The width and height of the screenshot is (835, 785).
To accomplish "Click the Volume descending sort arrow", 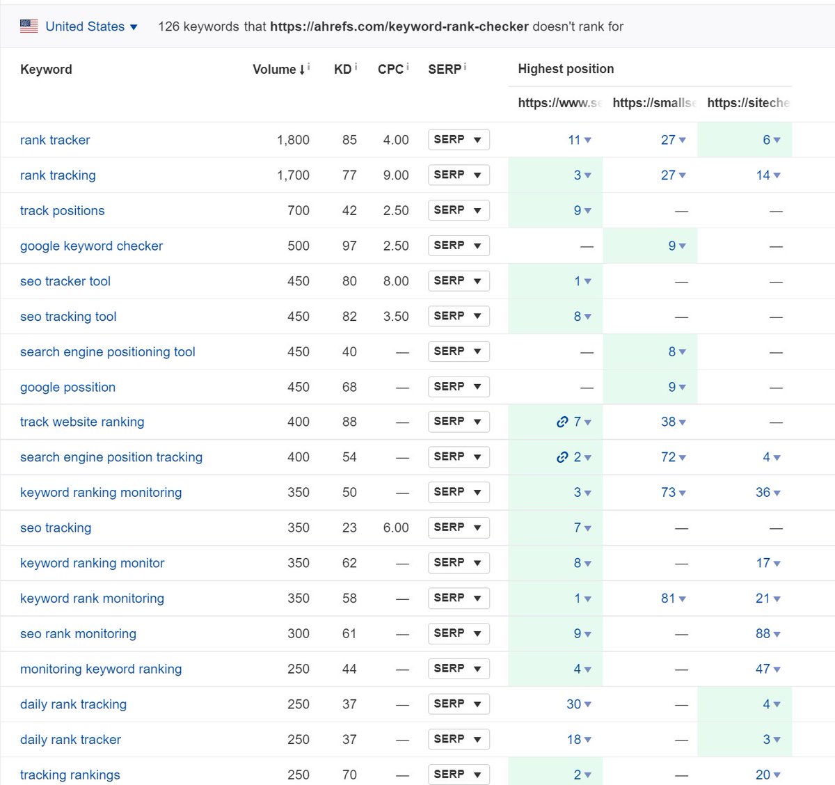I will [301, 70].
